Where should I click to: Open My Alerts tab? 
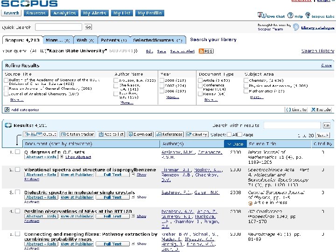click(95, 13)
